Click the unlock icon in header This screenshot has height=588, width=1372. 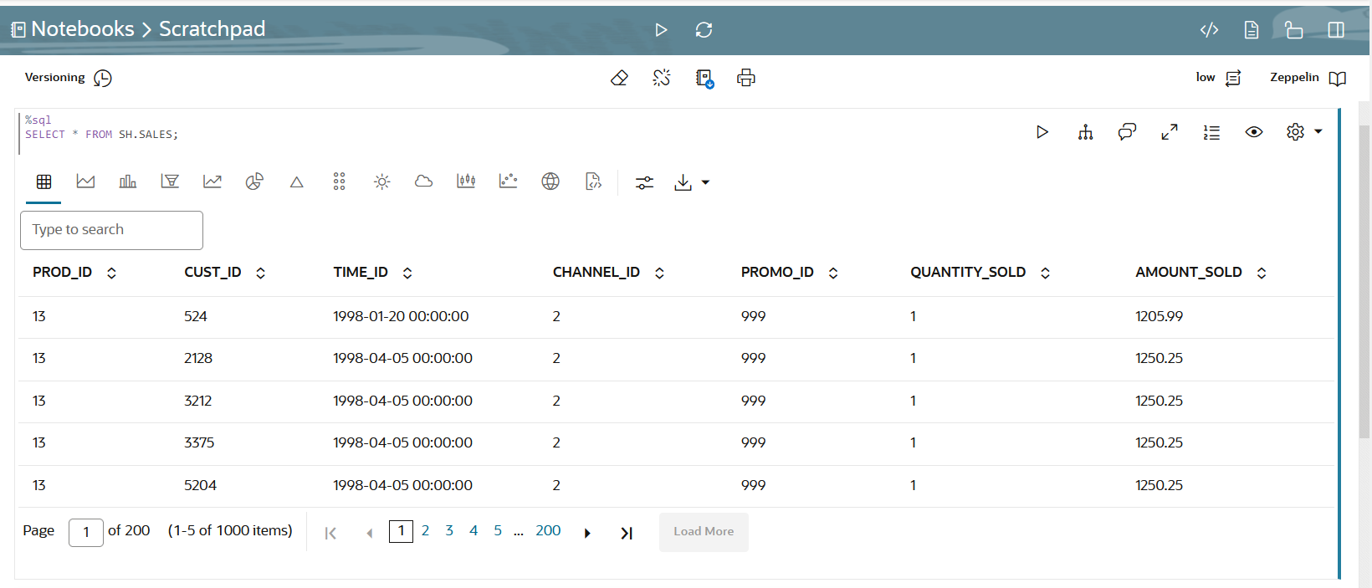1293,30
